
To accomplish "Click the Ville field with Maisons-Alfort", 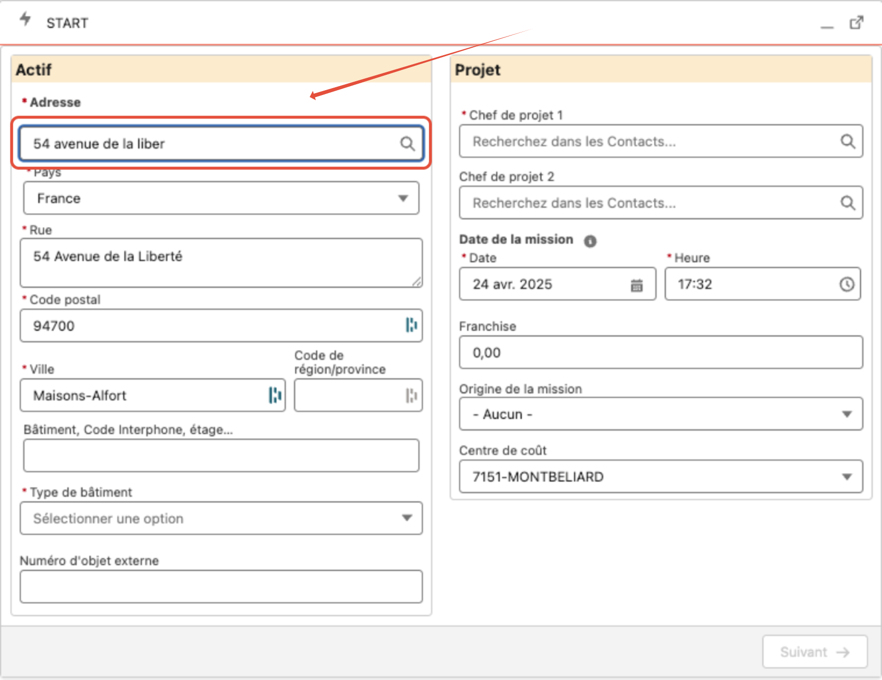I will (x=153, y=395).
